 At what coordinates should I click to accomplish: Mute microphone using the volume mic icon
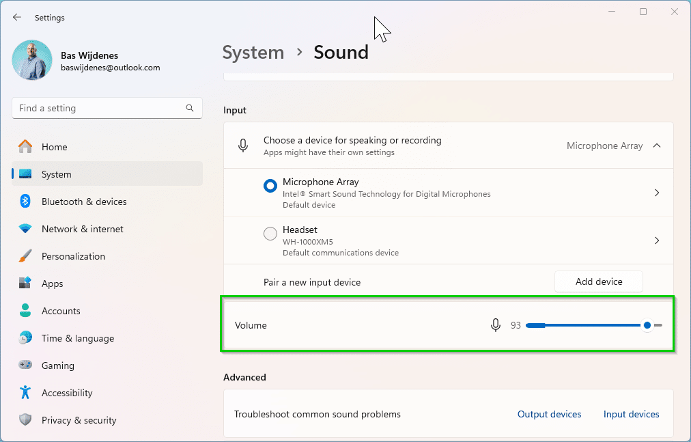point(496,326)
